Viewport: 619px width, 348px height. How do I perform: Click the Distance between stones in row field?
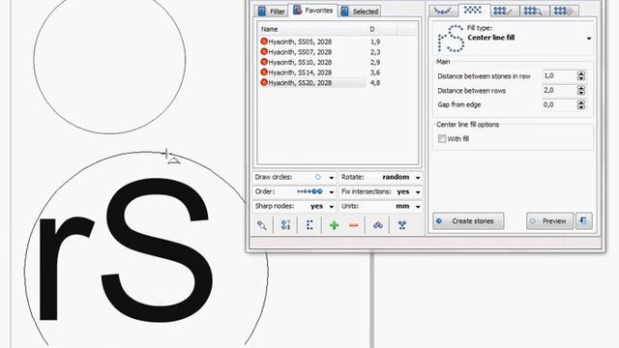(559, 75)
